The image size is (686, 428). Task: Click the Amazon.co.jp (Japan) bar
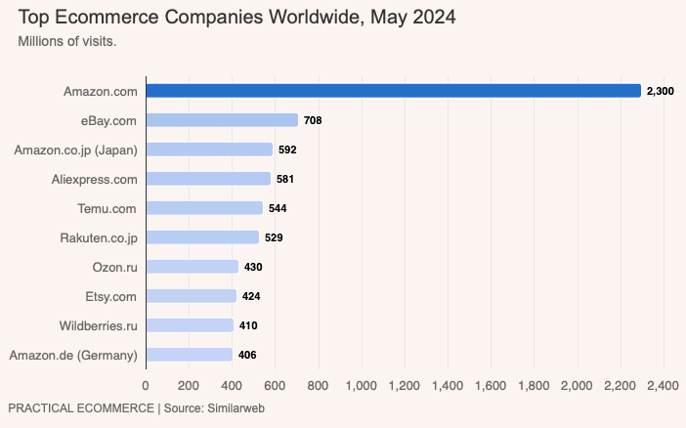(209, 150)
